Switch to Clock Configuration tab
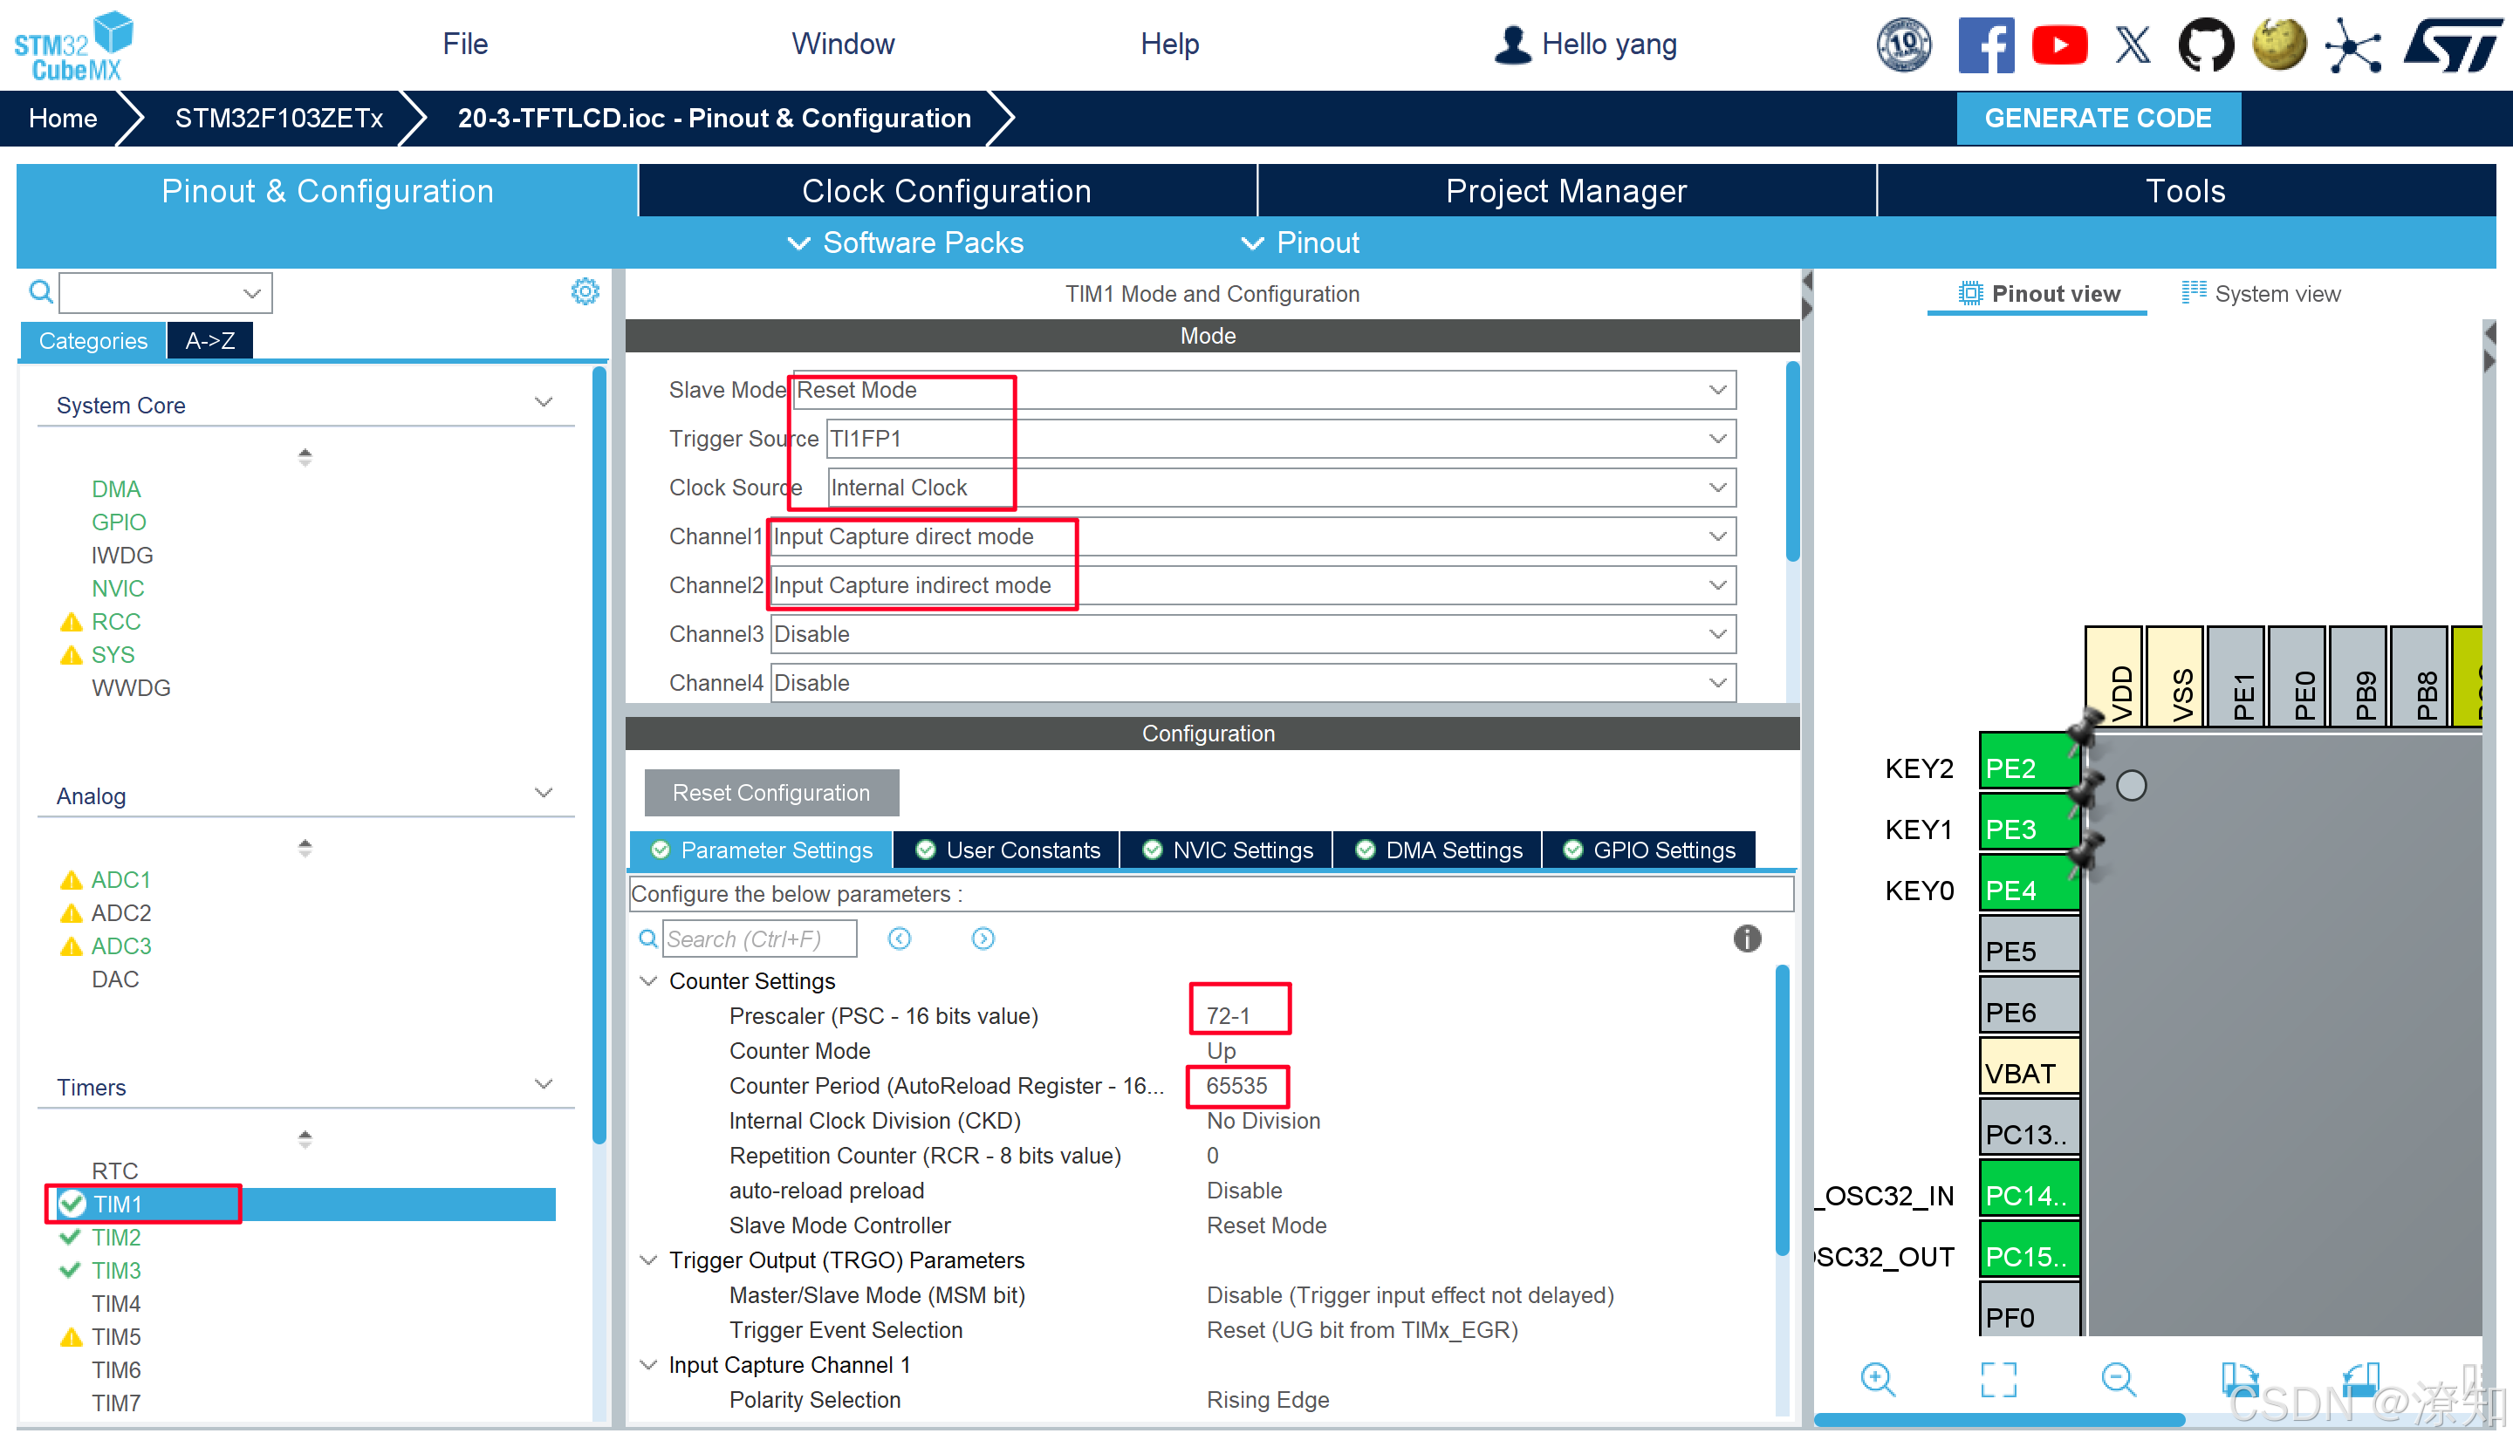Image resolution: width=2513 pixels, height=1447 pixels. (947, 191)
